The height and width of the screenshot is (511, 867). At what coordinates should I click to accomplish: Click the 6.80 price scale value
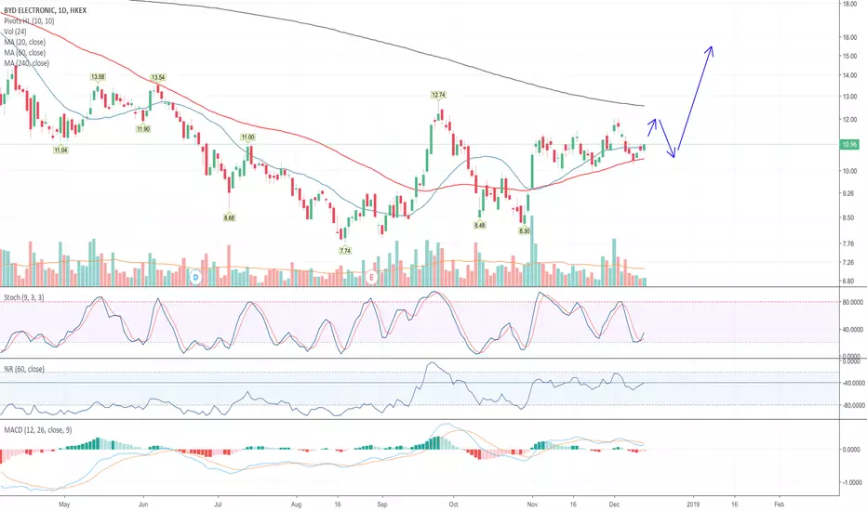click(x=849, y=282)
